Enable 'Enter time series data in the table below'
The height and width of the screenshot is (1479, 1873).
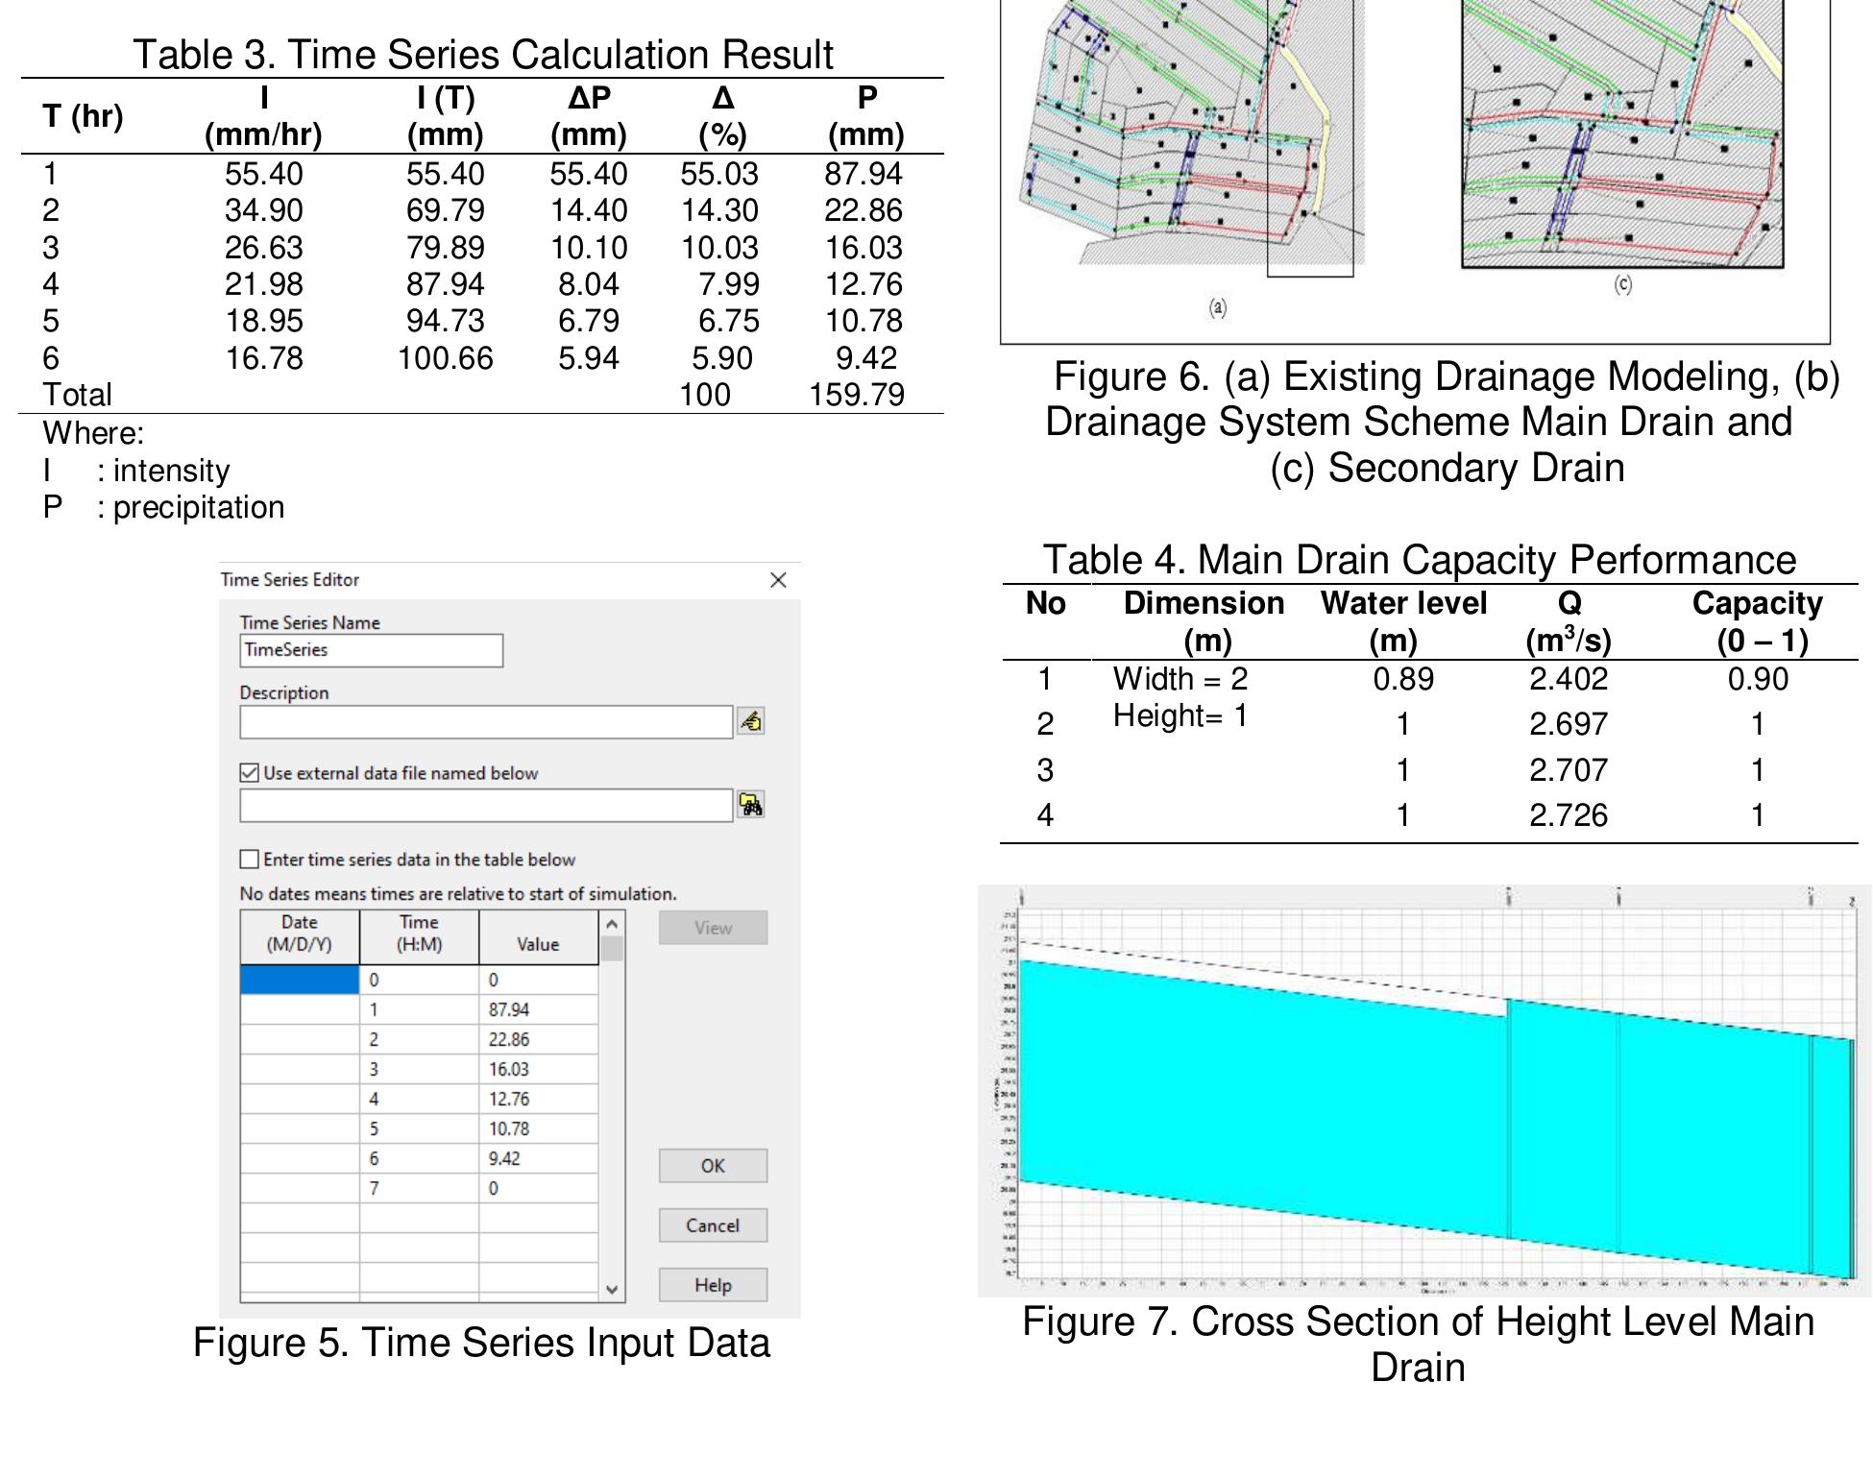click(250, 860)
